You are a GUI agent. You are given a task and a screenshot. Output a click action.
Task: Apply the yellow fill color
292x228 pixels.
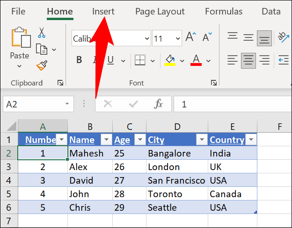pyautogui.click(x=170, y=60)
